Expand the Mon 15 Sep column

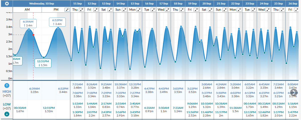coord(139,9)
